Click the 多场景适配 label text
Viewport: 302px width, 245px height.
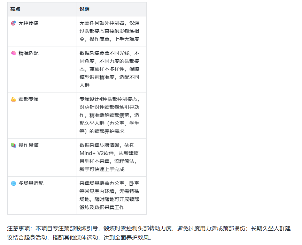tap(31, 183)
